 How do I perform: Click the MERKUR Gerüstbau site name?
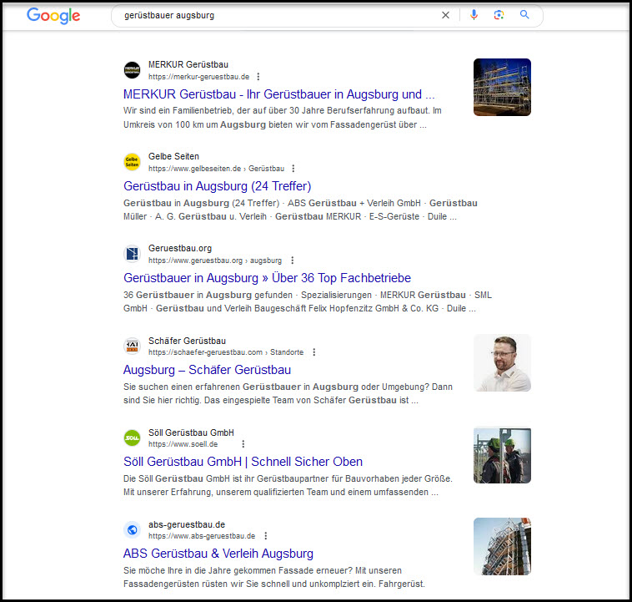click(188, 64)
